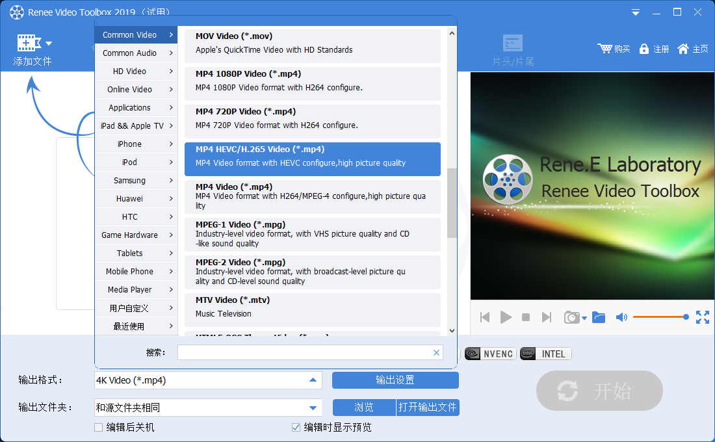Go to home page house icon

(x=682, y=49)
